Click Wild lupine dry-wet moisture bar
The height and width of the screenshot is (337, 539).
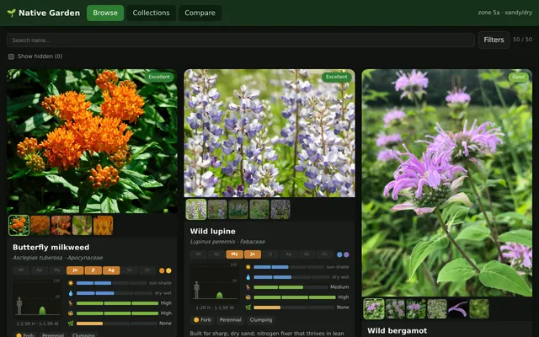(x=291, y=277)
